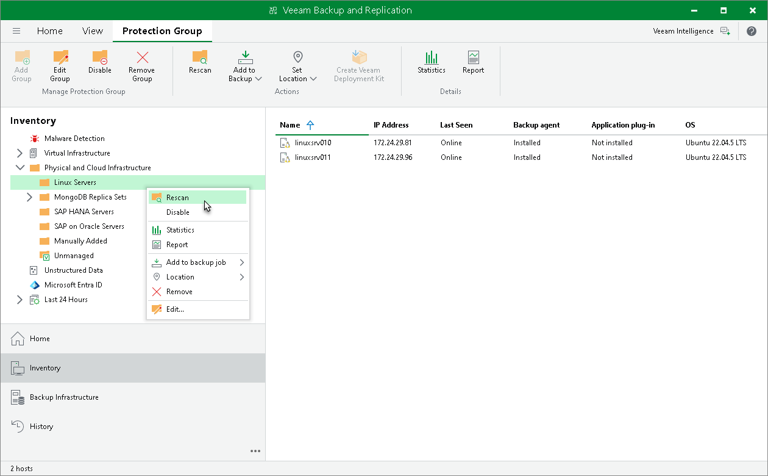Image resolution: width=768 pixels, height=476 pixels.
Task: Click Ubuntu 22.04.5 LTS for linuxsrv010
Action: [716, 143]
